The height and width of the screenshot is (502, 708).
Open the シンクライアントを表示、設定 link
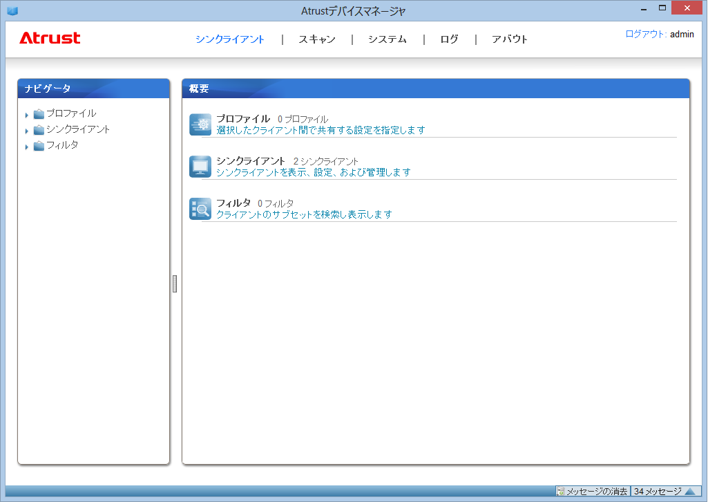click(x=313, y=172)
